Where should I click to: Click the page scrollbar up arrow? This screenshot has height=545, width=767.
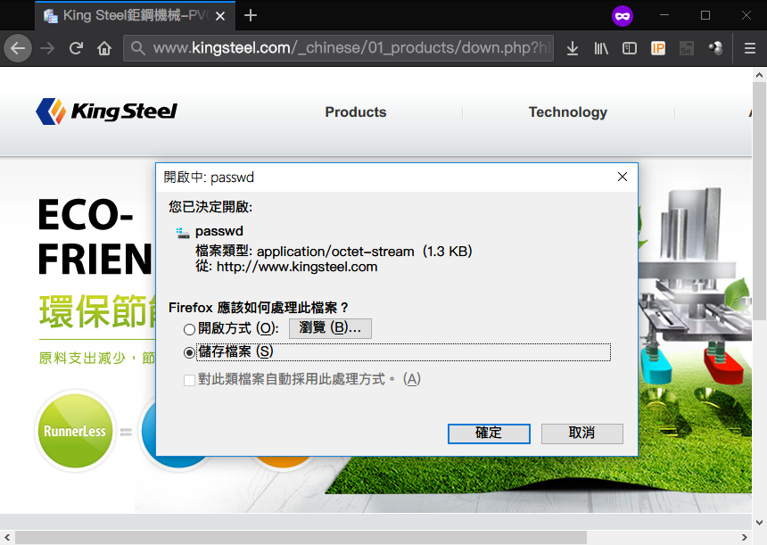(759, 75)
